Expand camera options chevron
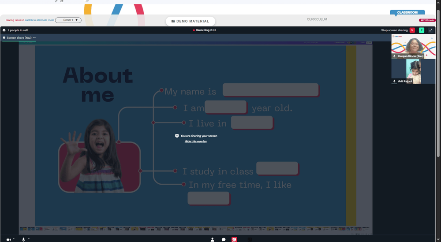 coord(14,238)
